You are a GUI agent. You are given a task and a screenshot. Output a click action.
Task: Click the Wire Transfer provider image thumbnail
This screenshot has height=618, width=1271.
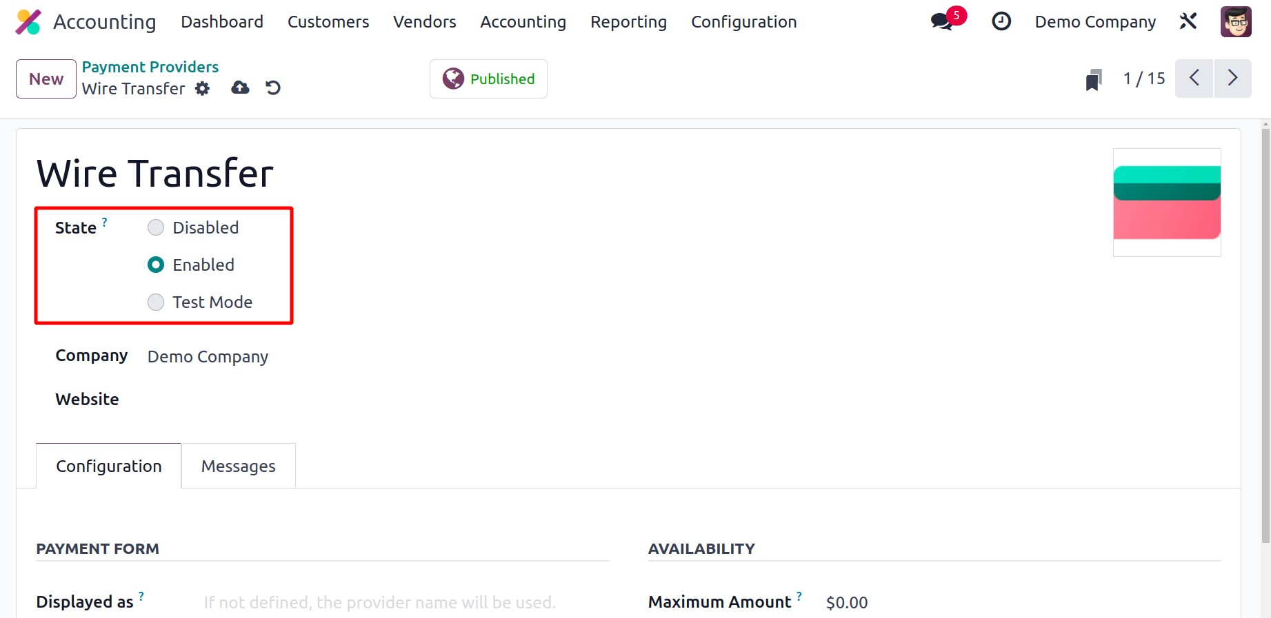[1167, 203]
